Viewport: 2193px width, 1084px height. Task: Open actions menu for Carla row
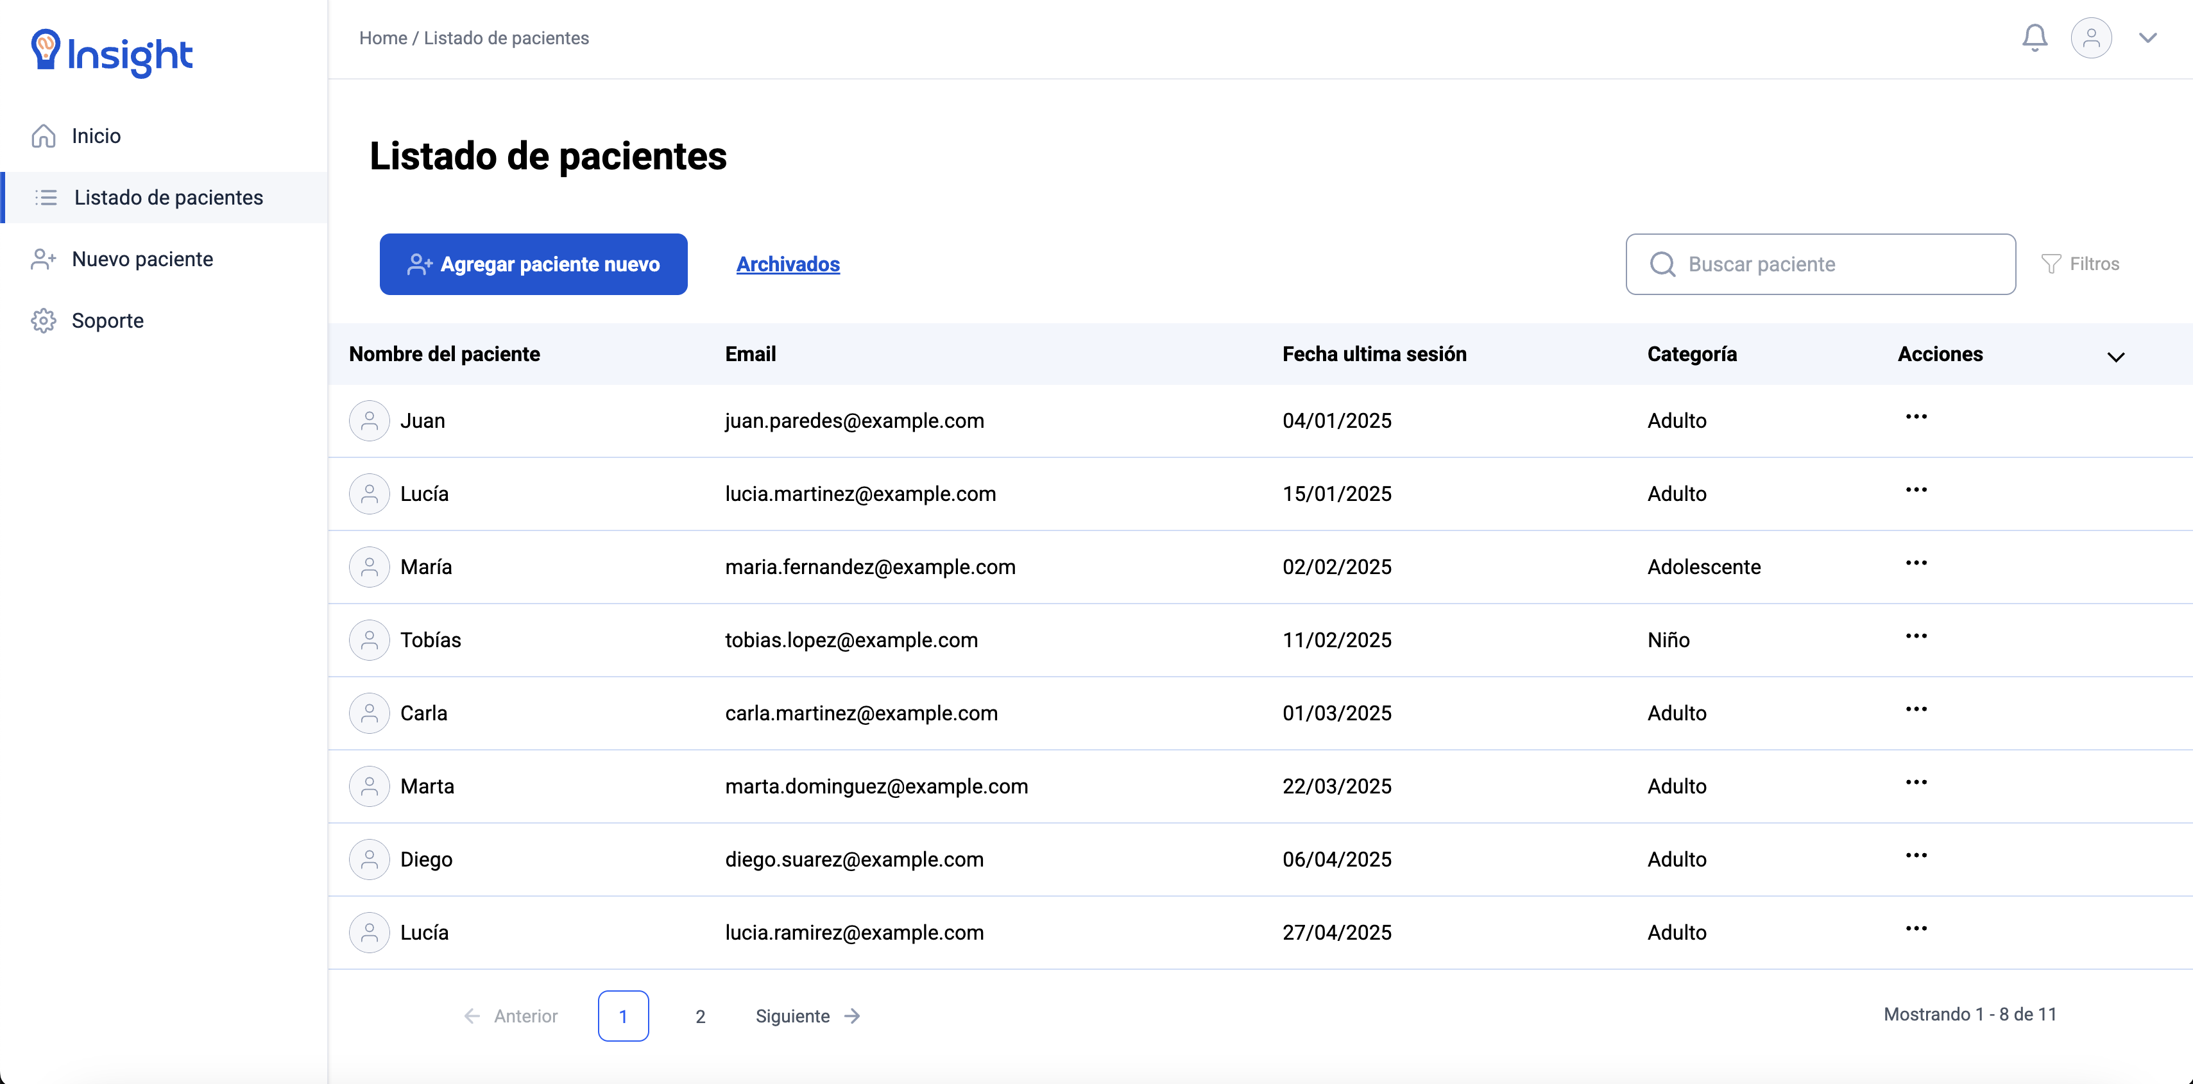(1916, 709)
